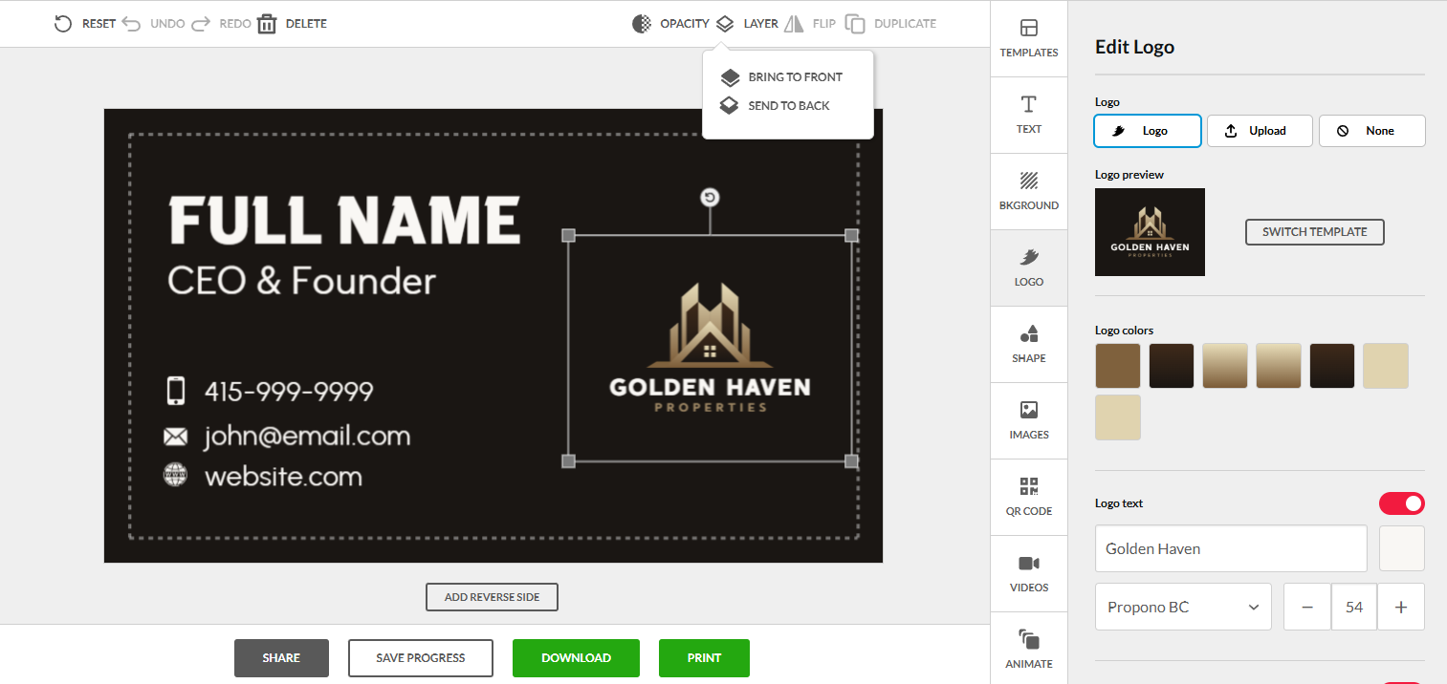This screenshot has height=684, width=1447.
Task: Select the Upload logo option
Action: pos(1260,131)
